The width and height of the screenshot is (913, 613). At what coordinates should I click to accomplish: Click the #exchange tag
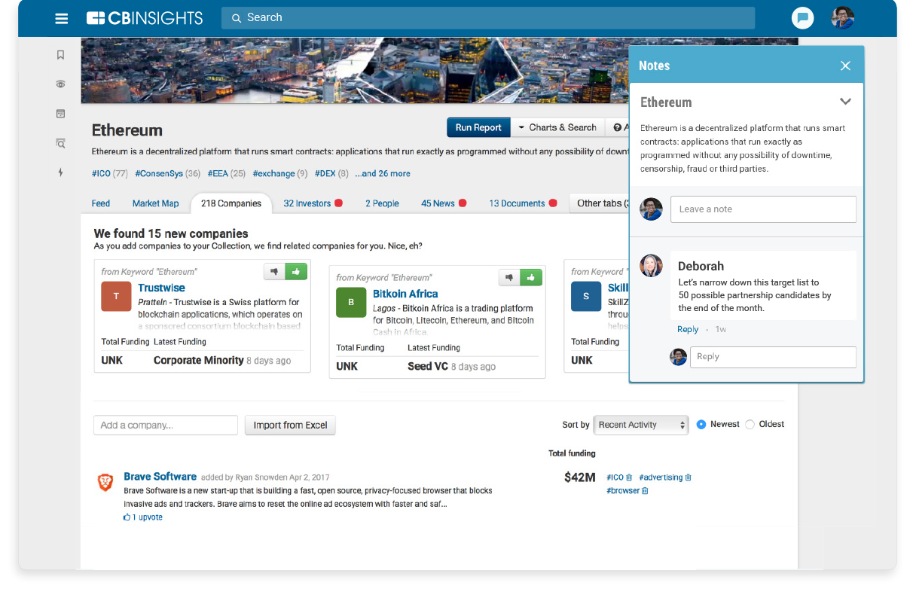[x=280, y=173]
